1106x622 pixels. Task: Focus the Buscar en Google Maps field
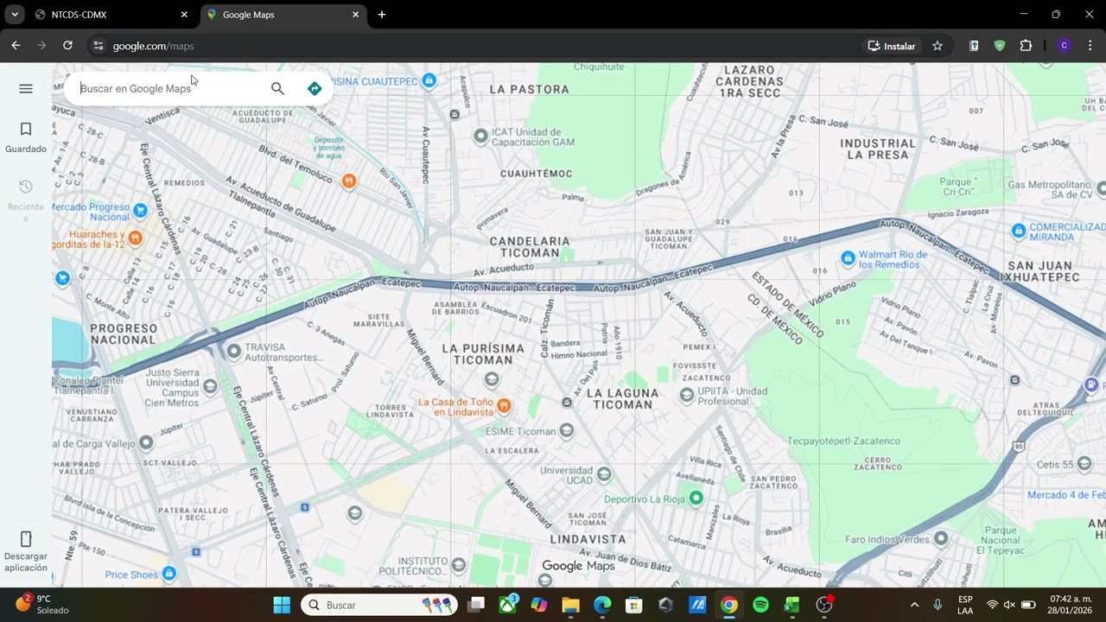(x=168, y=88)
